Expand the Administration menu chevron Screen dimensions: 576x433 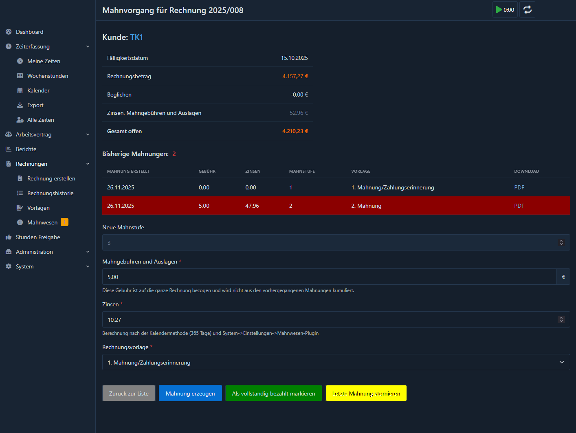87,251
